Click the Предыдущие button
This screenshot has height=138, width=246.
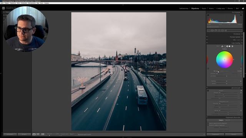215,134
